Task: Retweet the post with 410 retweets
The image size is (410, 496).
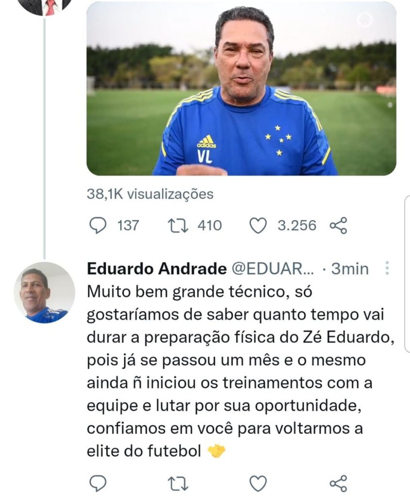Action: tap(175, 226)
